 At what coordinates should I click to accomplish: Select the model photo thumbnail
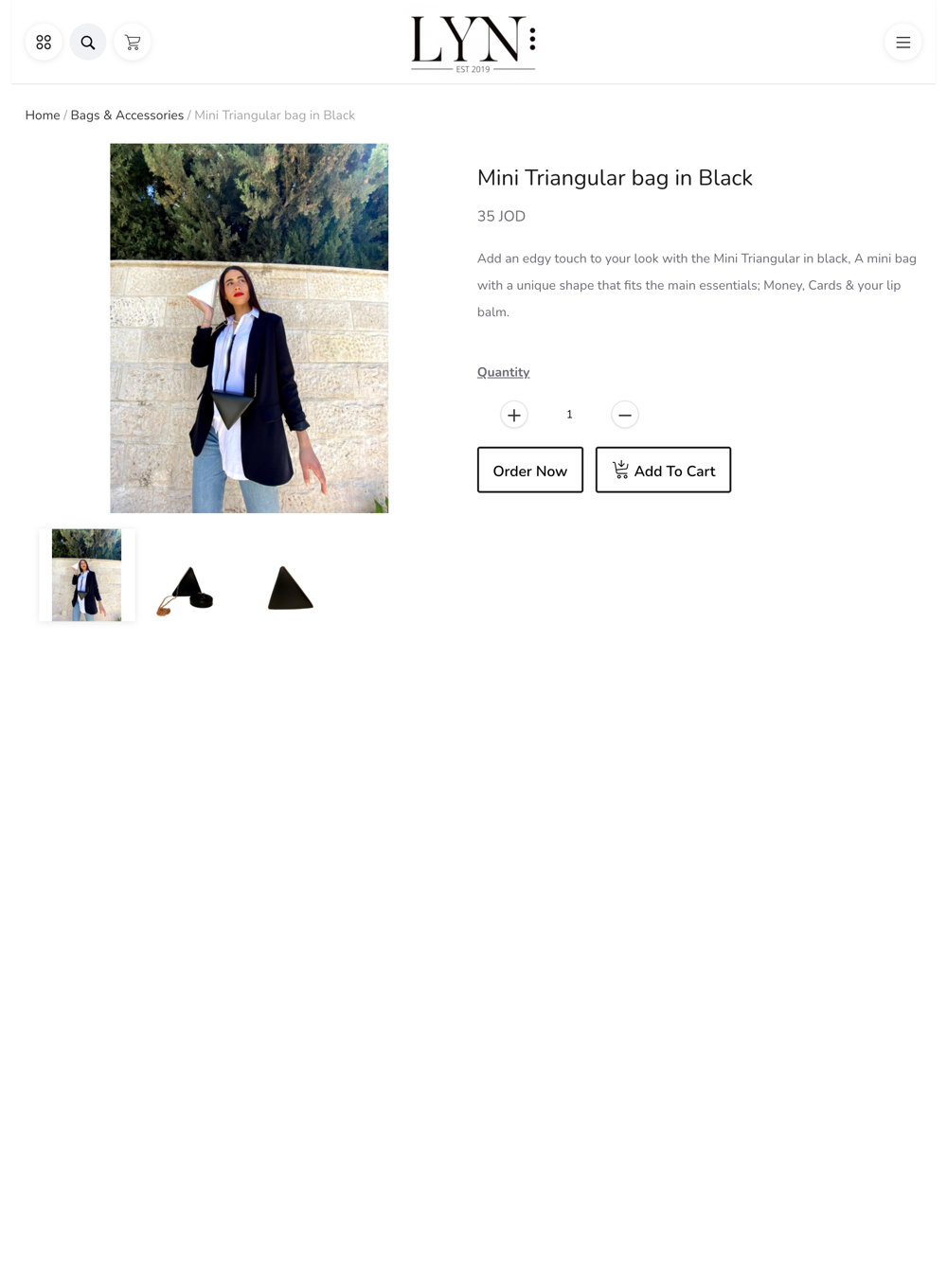(87, 576)
